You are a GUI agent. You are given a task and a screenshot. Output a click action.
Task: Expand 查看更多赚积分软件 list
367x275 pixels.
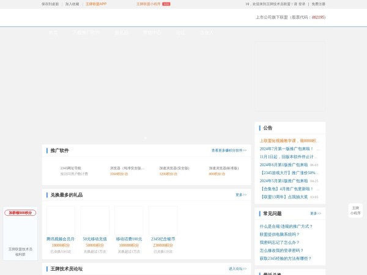pos(229,150)
